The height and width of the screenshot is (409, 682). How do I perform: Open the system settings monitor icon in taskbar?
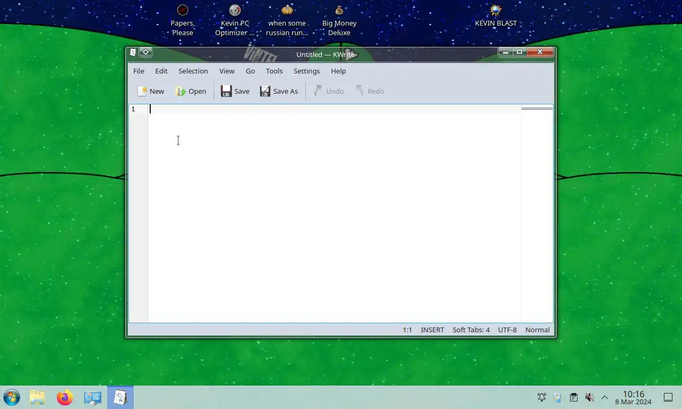(x=93, y=397)
